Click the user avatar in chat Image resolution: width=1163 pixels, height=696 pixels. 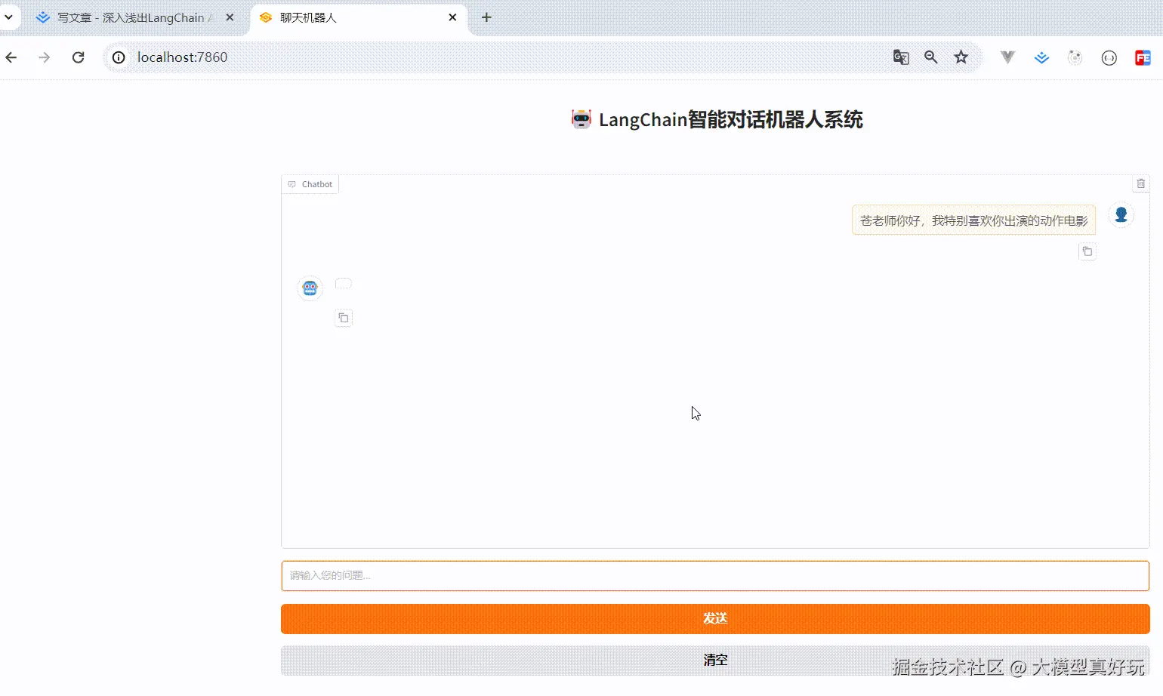click(1121, 214)
